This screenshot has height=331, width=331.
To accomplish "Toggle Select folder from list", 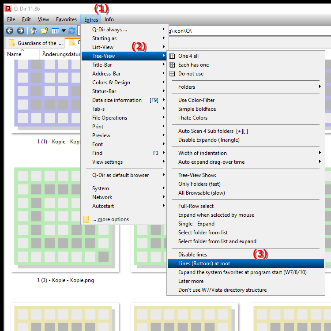I will tap(246, 233).
